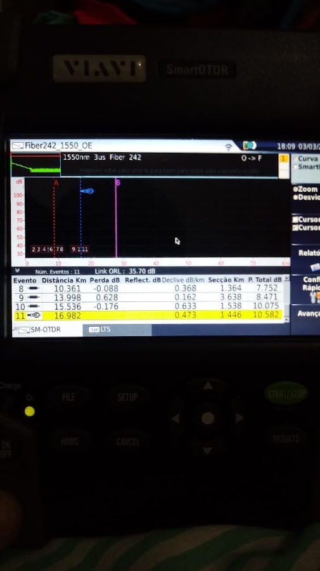Click the Reflect. dB column header
Image resolution: width=320 pixels, height=571 pixels.
tap(143, 280)
